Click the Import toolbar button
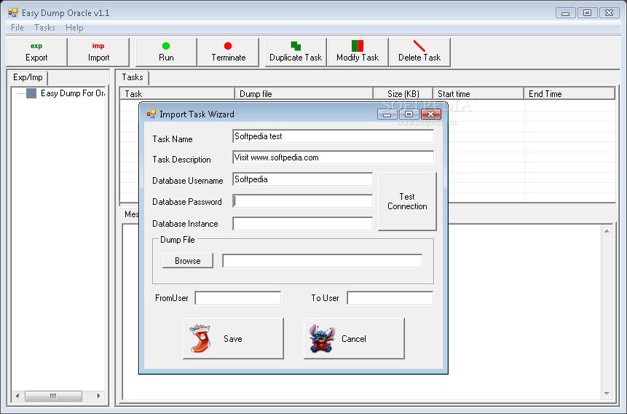The width and height of the screenshot is (627, 414). coord(98,52)
